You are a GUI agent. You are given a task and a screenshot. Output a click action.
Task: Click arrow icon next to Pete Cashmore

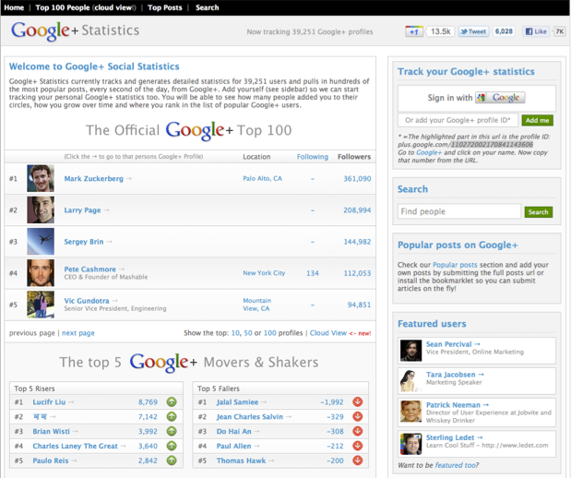tap(122, 269)
